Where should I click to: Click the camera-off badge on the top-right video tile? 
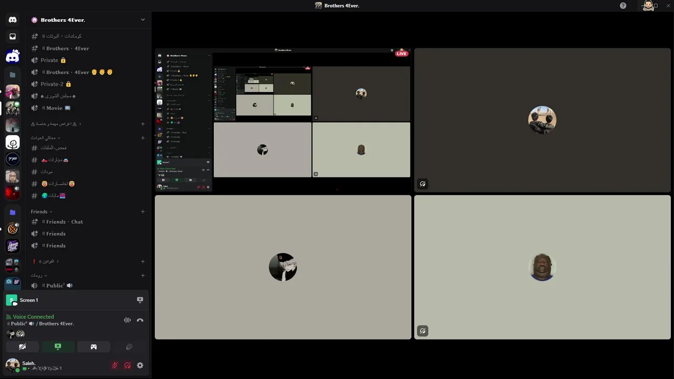422,184
